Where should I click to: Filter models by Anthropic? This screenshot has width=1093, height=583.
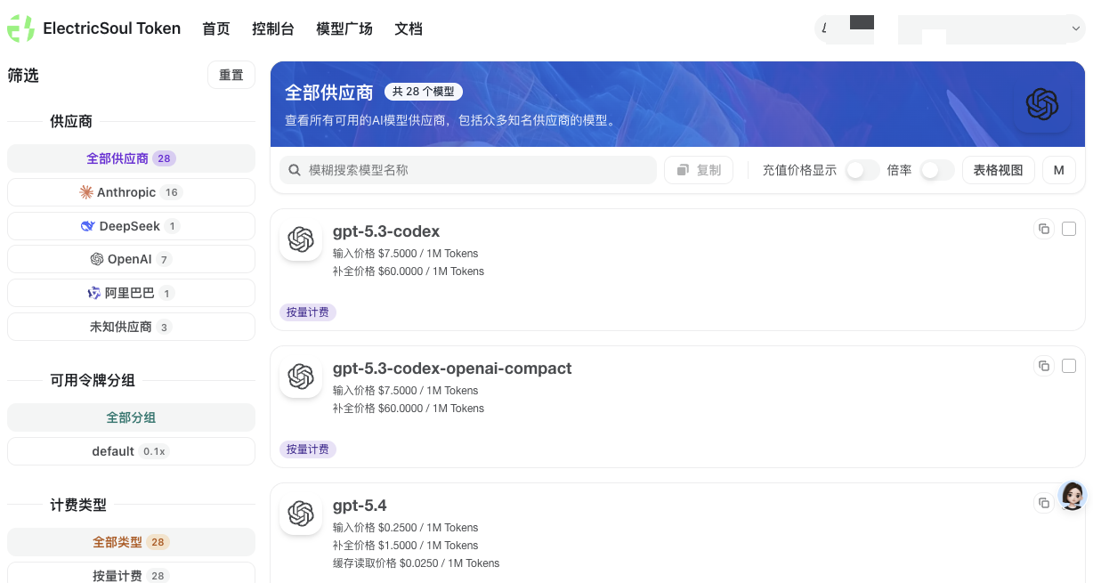point(131,192)
